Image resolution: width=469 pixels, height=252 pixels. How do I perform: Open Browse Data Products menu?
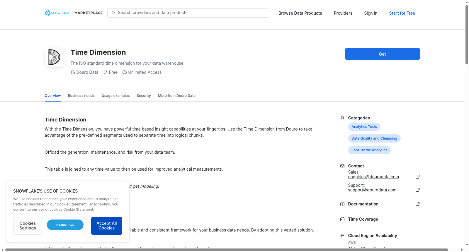point(300,13)
